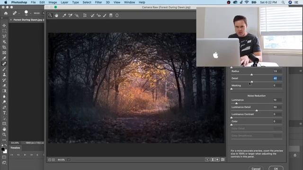
Task: Select the Eyedropper tool in Photoshop toolbar
Action: click(x=4, y=58)
